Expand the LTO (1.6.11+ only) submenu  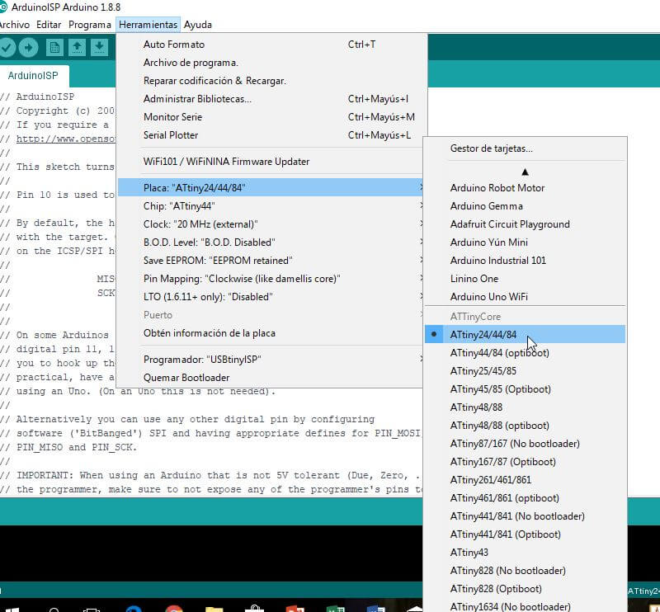click(270, 296)
